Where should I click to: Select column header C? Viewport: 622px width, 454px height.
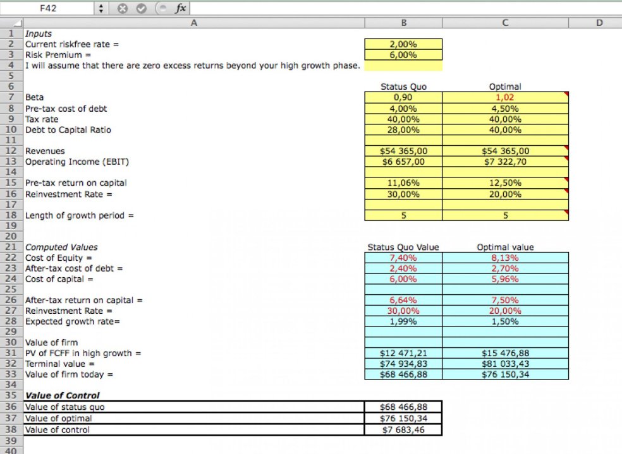tap(504, 22)
